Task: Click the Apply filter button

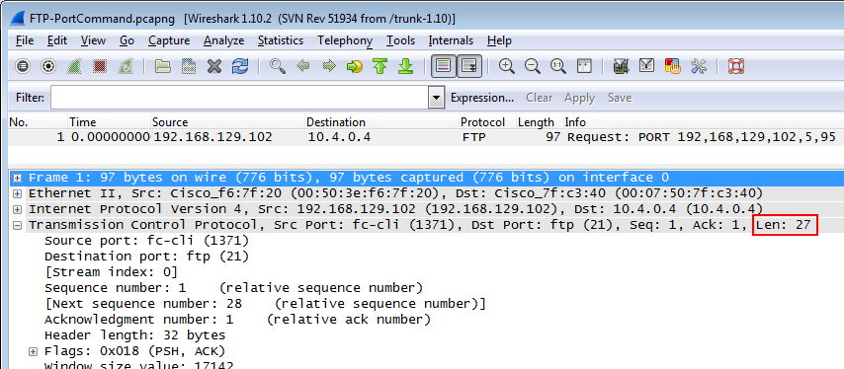Action: click(580, 98)
